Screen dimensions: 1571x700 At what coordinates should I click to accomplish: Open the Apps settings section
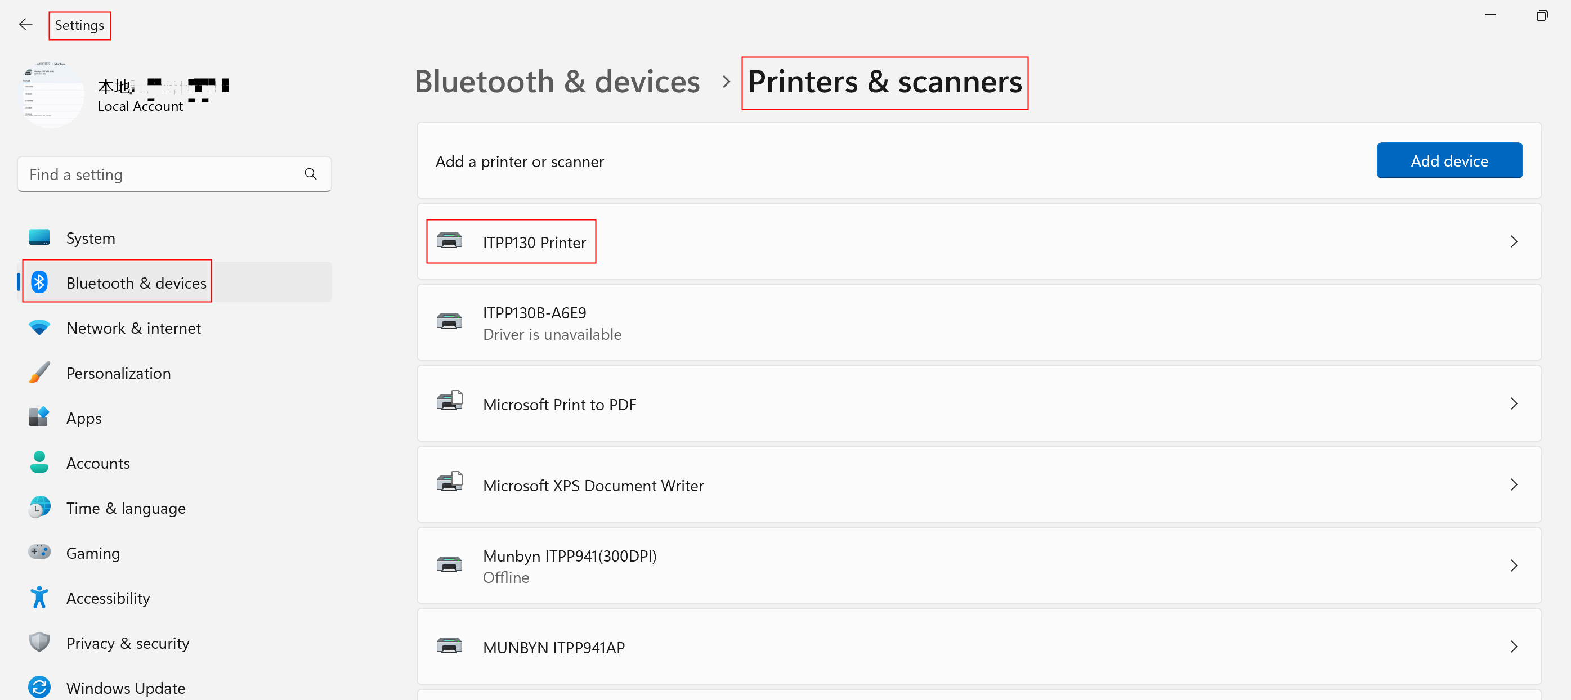click(x=84, y=418)
